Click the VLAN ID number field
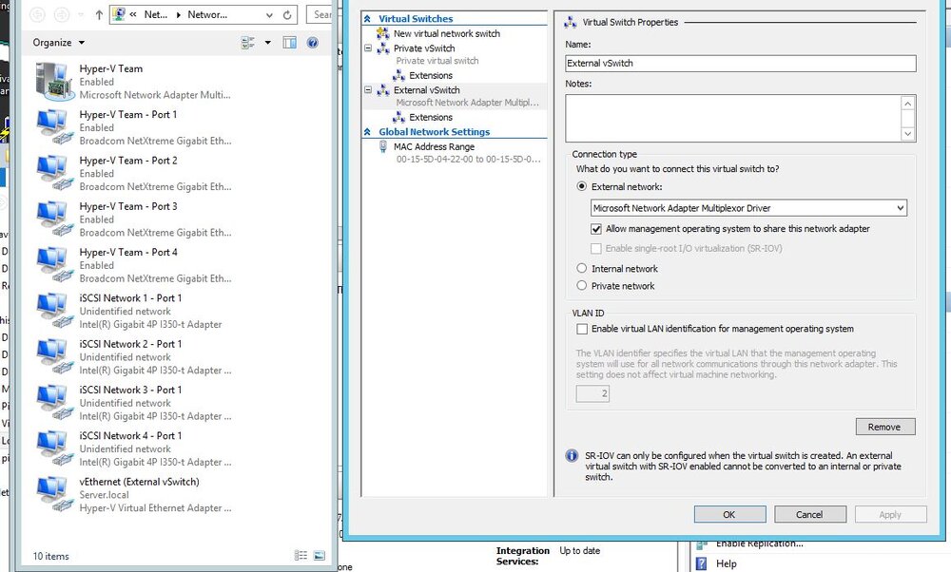The height and width of the screenshot is (572, 951). pyautogui.click(x=592, y=393)
